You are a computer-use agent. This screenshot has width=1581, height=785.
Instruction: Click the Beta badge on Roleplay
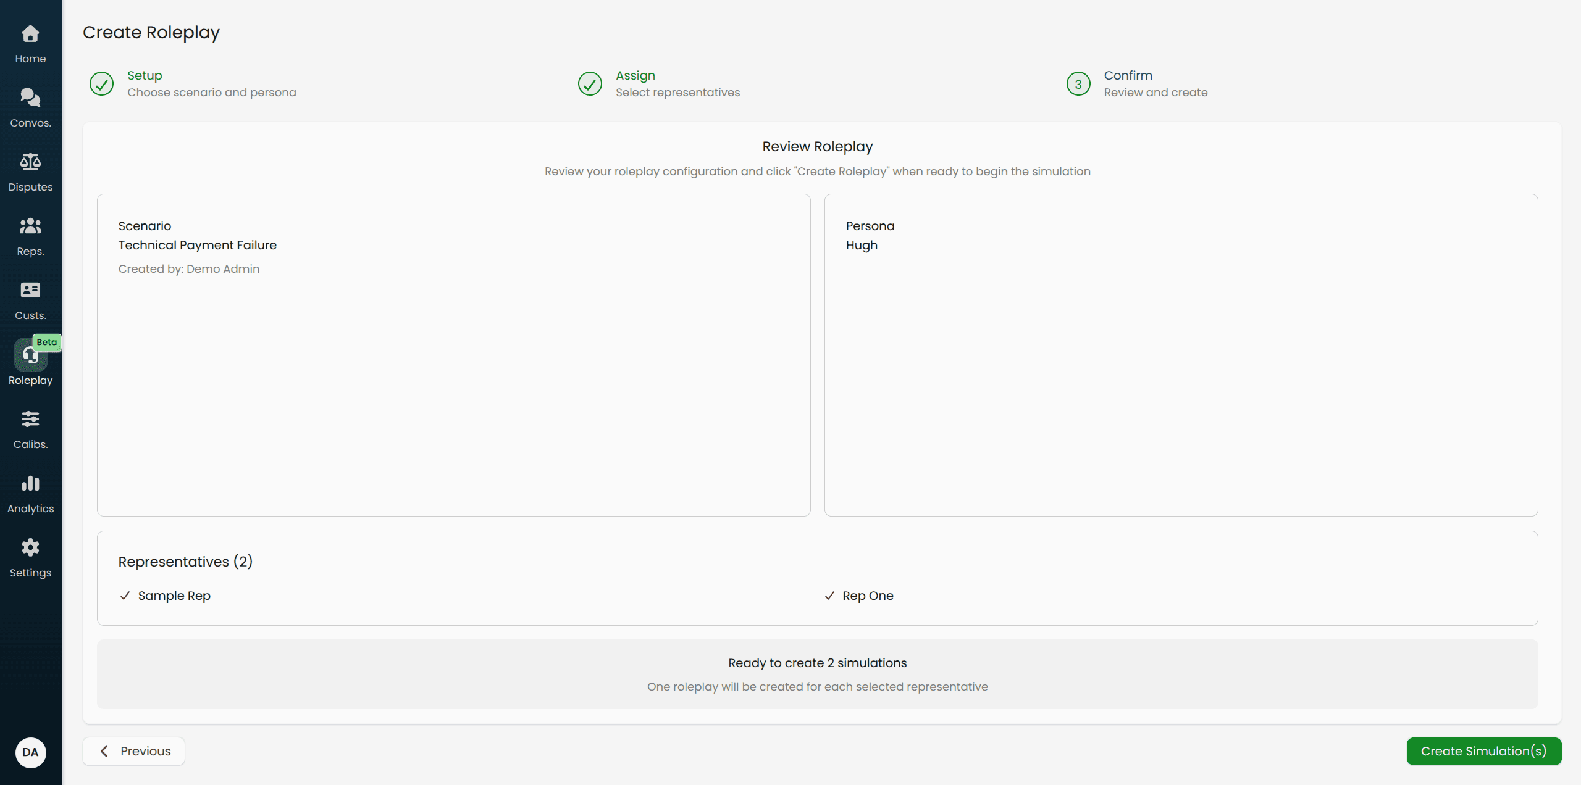[x=47, y=342]
